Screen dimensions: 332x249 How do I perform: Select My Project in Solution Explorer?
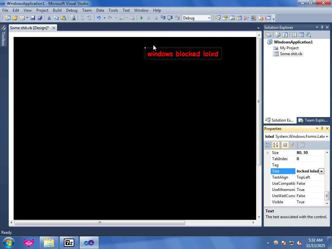[x=289, y=48]
